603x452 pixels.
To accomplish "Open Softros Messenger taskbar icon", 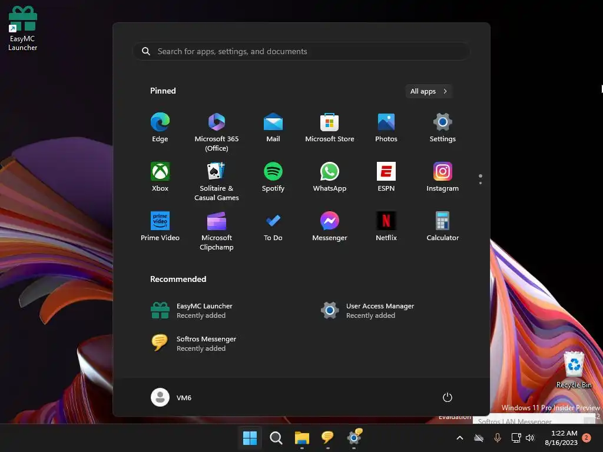I will click(x=327, y=438).
